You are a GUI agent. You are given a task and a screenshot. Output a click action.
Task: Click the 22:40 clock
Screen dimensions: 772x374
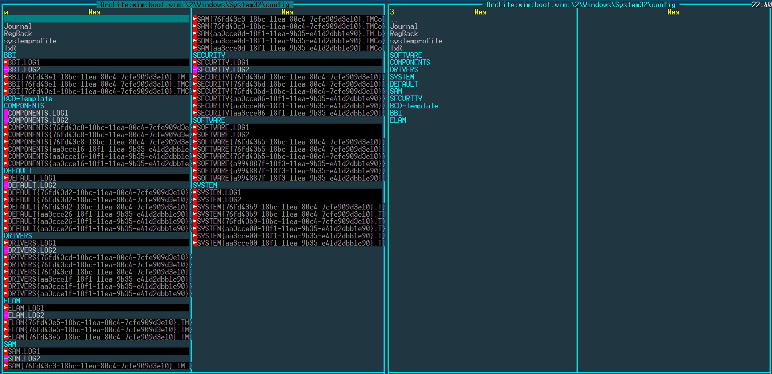tap(762, 4)
